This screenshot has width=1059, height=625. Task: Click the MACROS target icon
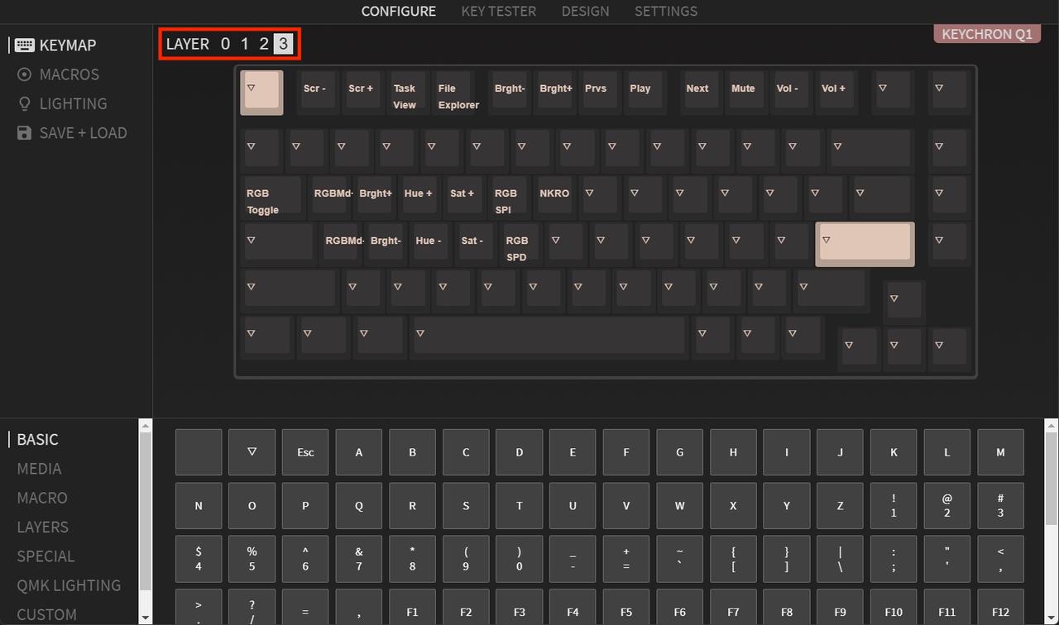(25, 74)
